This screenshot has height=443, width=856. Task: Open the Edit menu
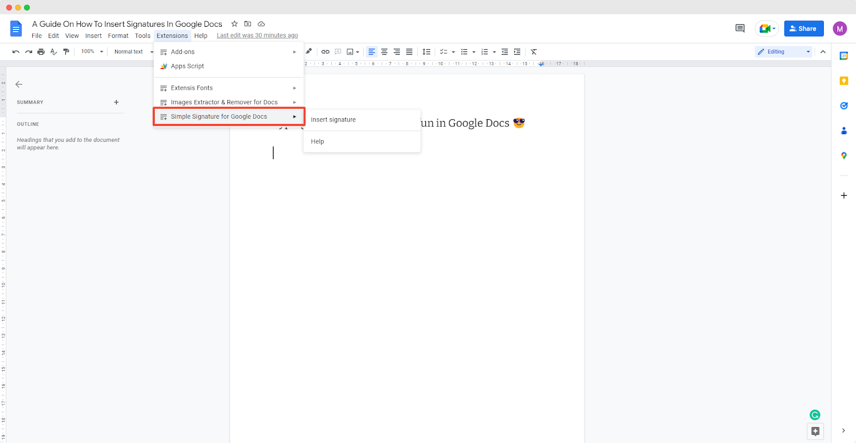pos(53,36)
